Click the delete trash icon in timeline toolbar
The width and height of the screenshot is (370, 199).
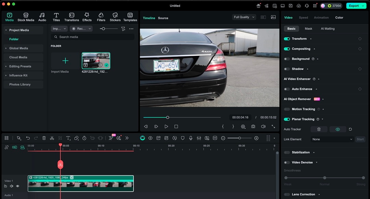(x=44, y=138)
